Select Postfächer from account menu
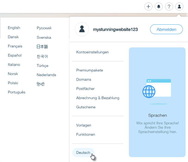The width and height of the screenshot is (188, 162). (85, 89)
